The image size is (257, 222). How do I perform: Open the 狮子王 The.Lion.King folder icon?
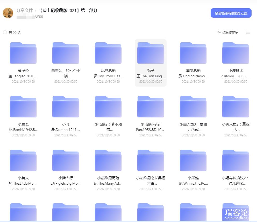point(151,53)
